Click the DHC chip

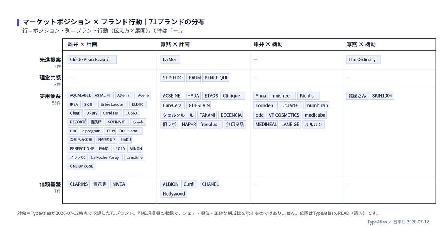[74, 131]
